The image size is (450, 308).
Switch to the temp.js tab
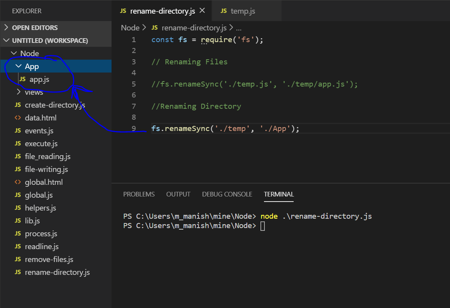(x=243, y=11)
